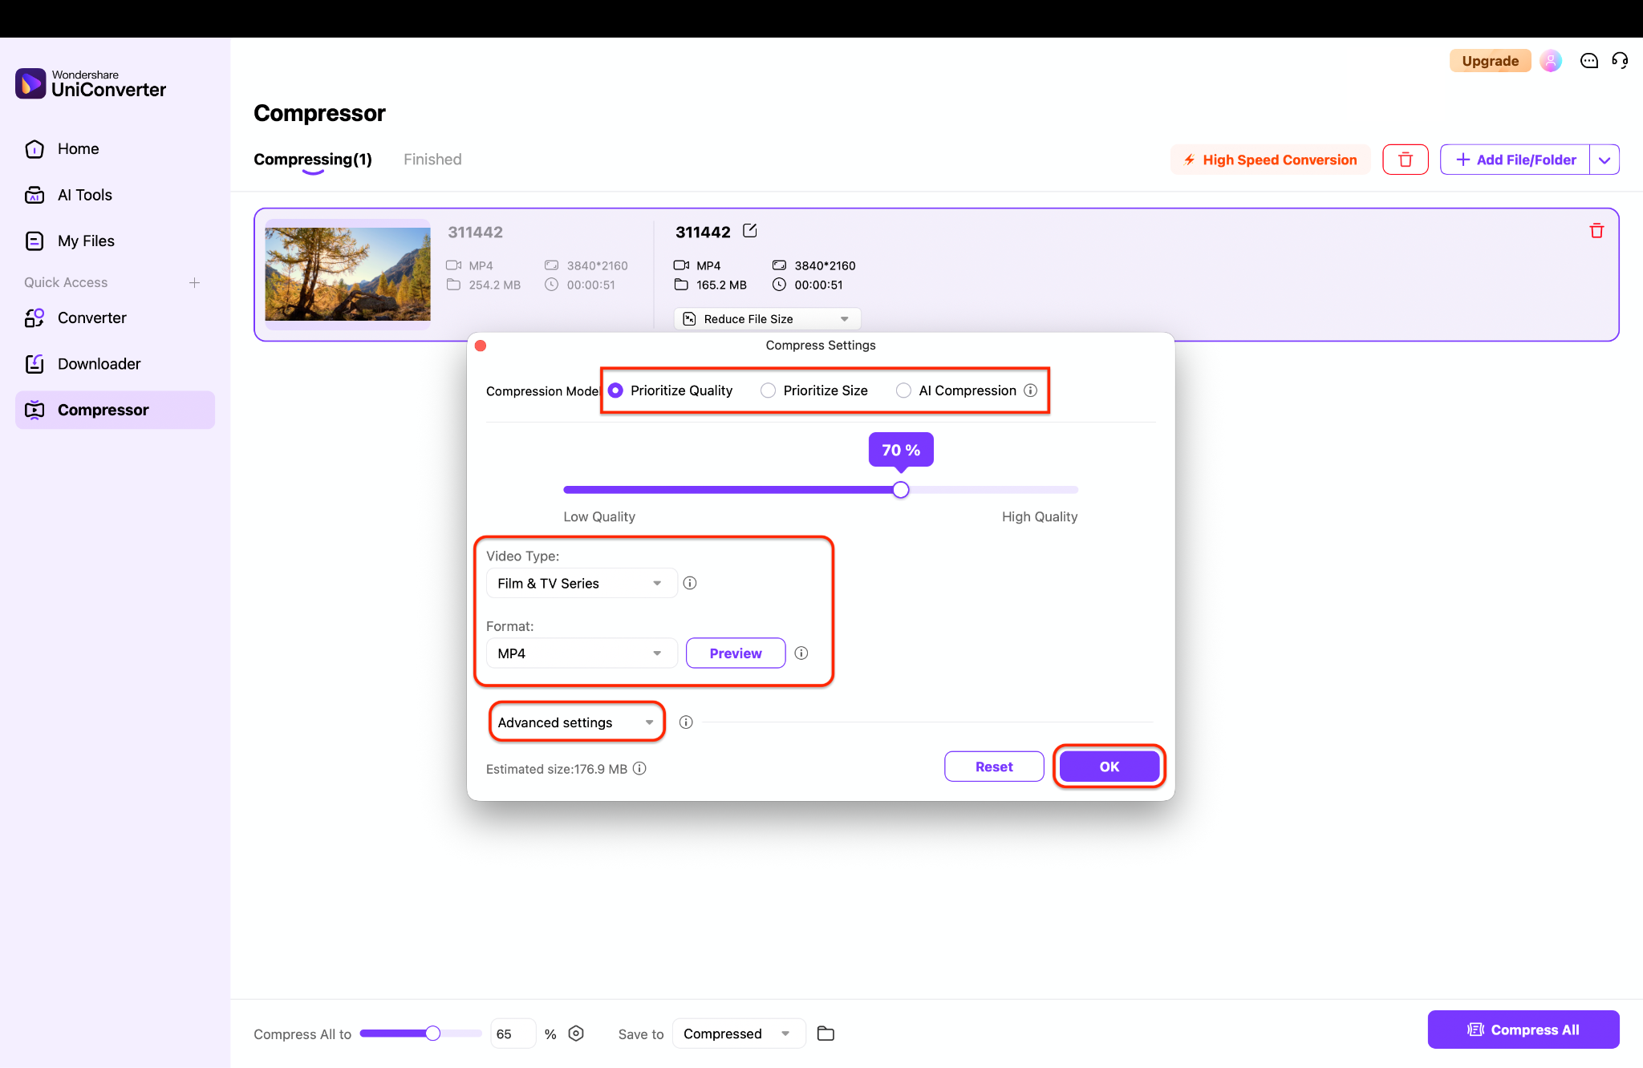The image size is (1643, 1068).
Task: Open the Compressing tab
Action: (x=312, y=159)
